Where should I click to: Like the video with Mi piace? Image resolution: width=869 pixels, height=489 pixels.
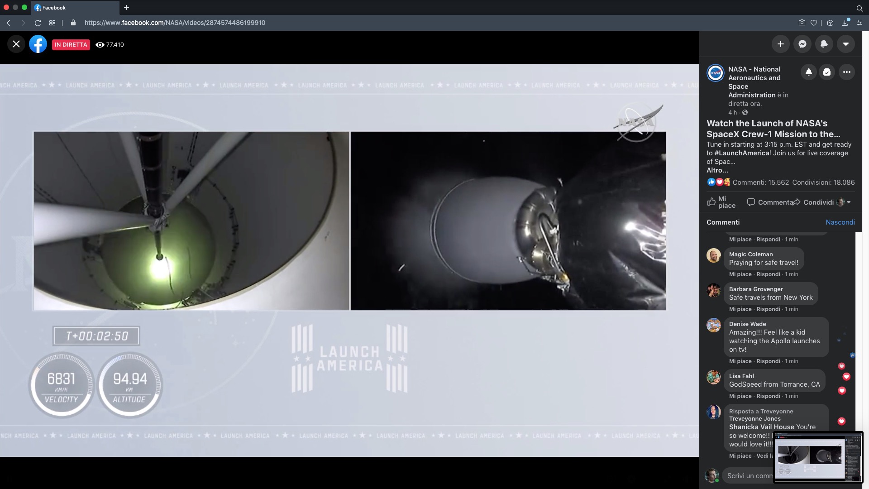721,202
